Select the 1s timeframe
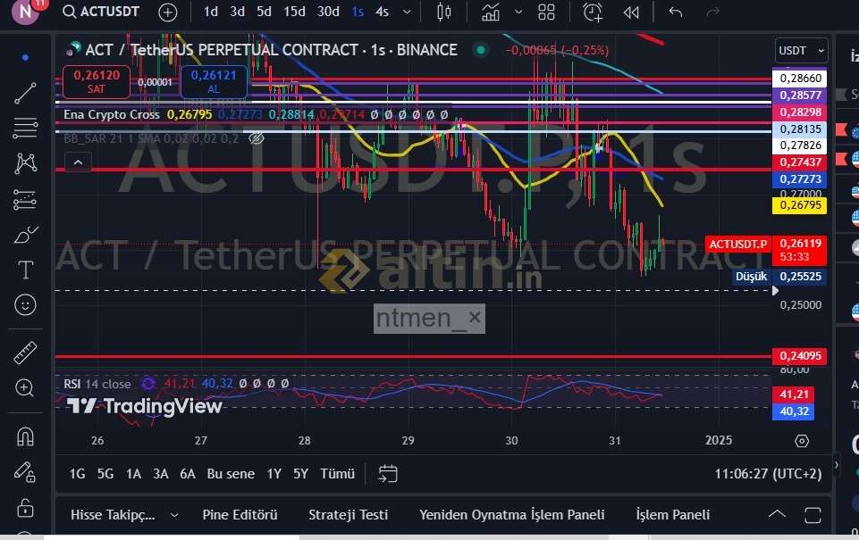This screenshot has height=540, width=859. [x=358, y=12]
